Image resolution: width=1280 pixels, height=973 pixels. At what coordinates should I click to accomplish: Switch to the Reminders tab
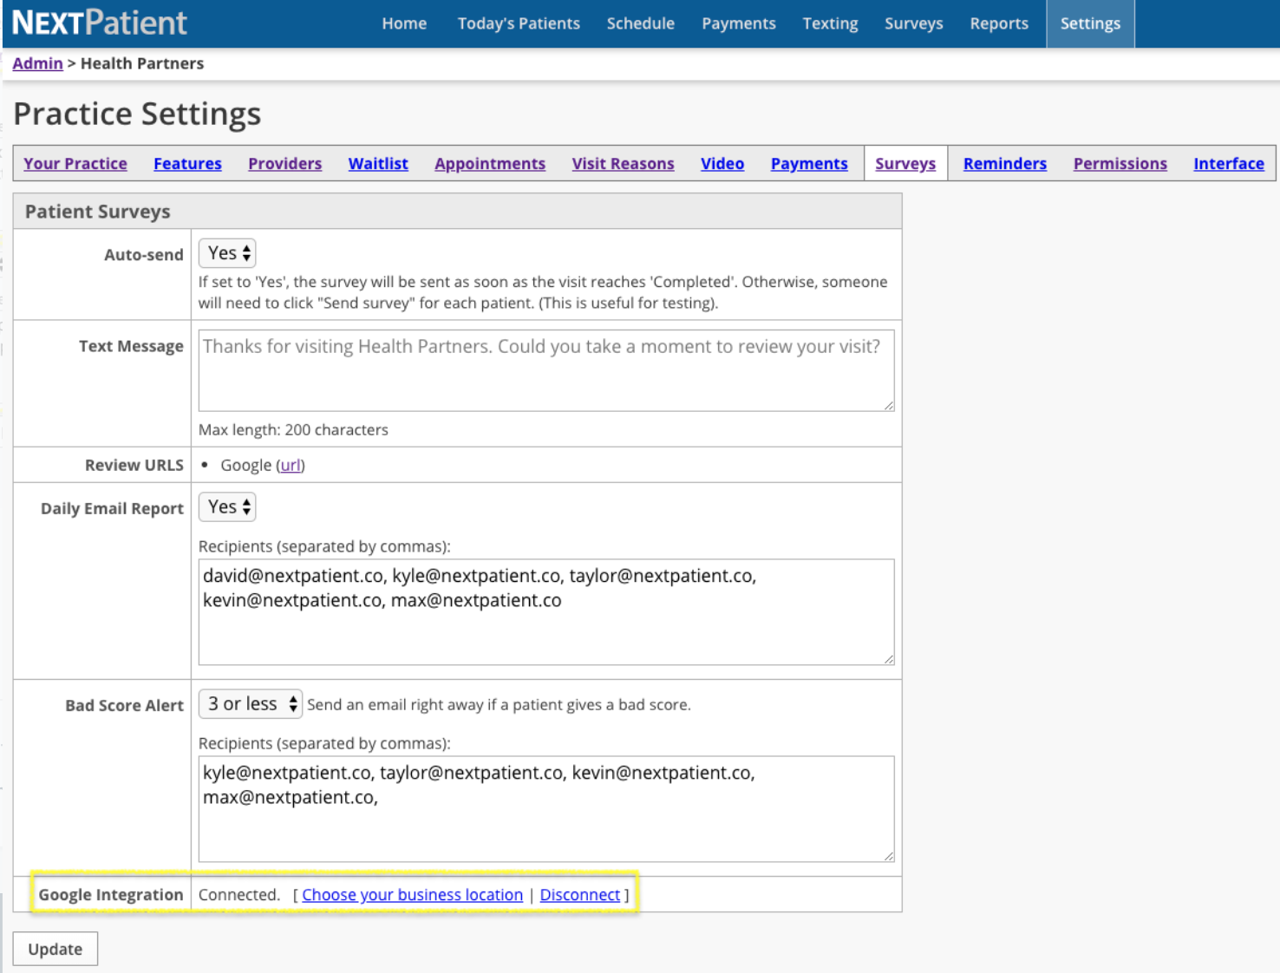click(1004, 163)
